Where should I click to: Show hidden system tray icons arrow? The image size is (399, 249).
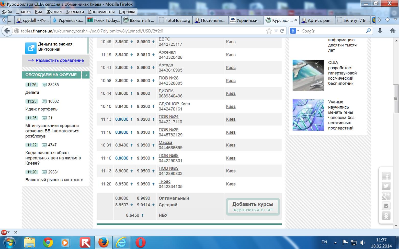pos(335,242)
